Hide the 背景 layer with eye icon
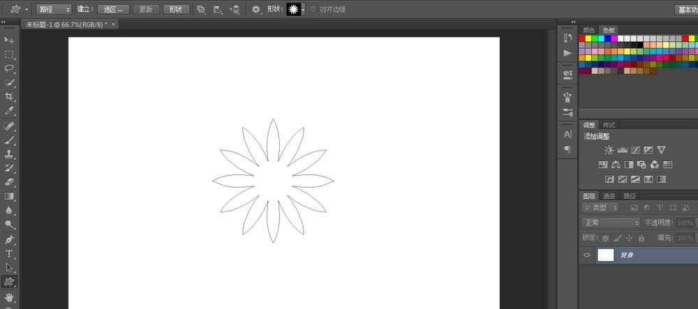The image size is (698, 309). click(587, 255)
